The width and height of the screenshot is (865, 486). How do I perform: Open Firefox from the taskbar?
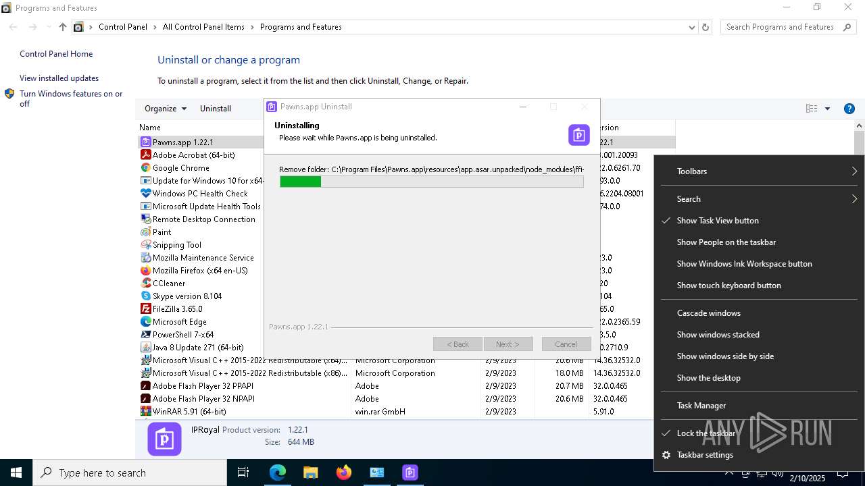click(x=344, y=473)
